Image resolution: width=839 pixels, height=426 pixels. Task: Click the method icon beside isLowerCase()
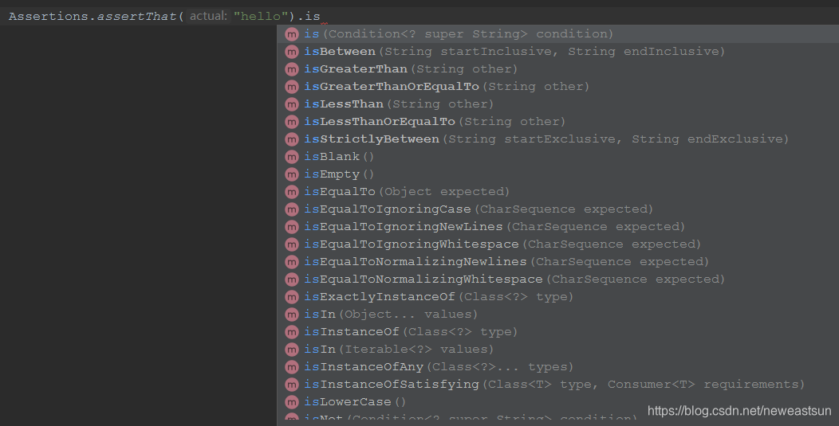[x=292, y=402]
